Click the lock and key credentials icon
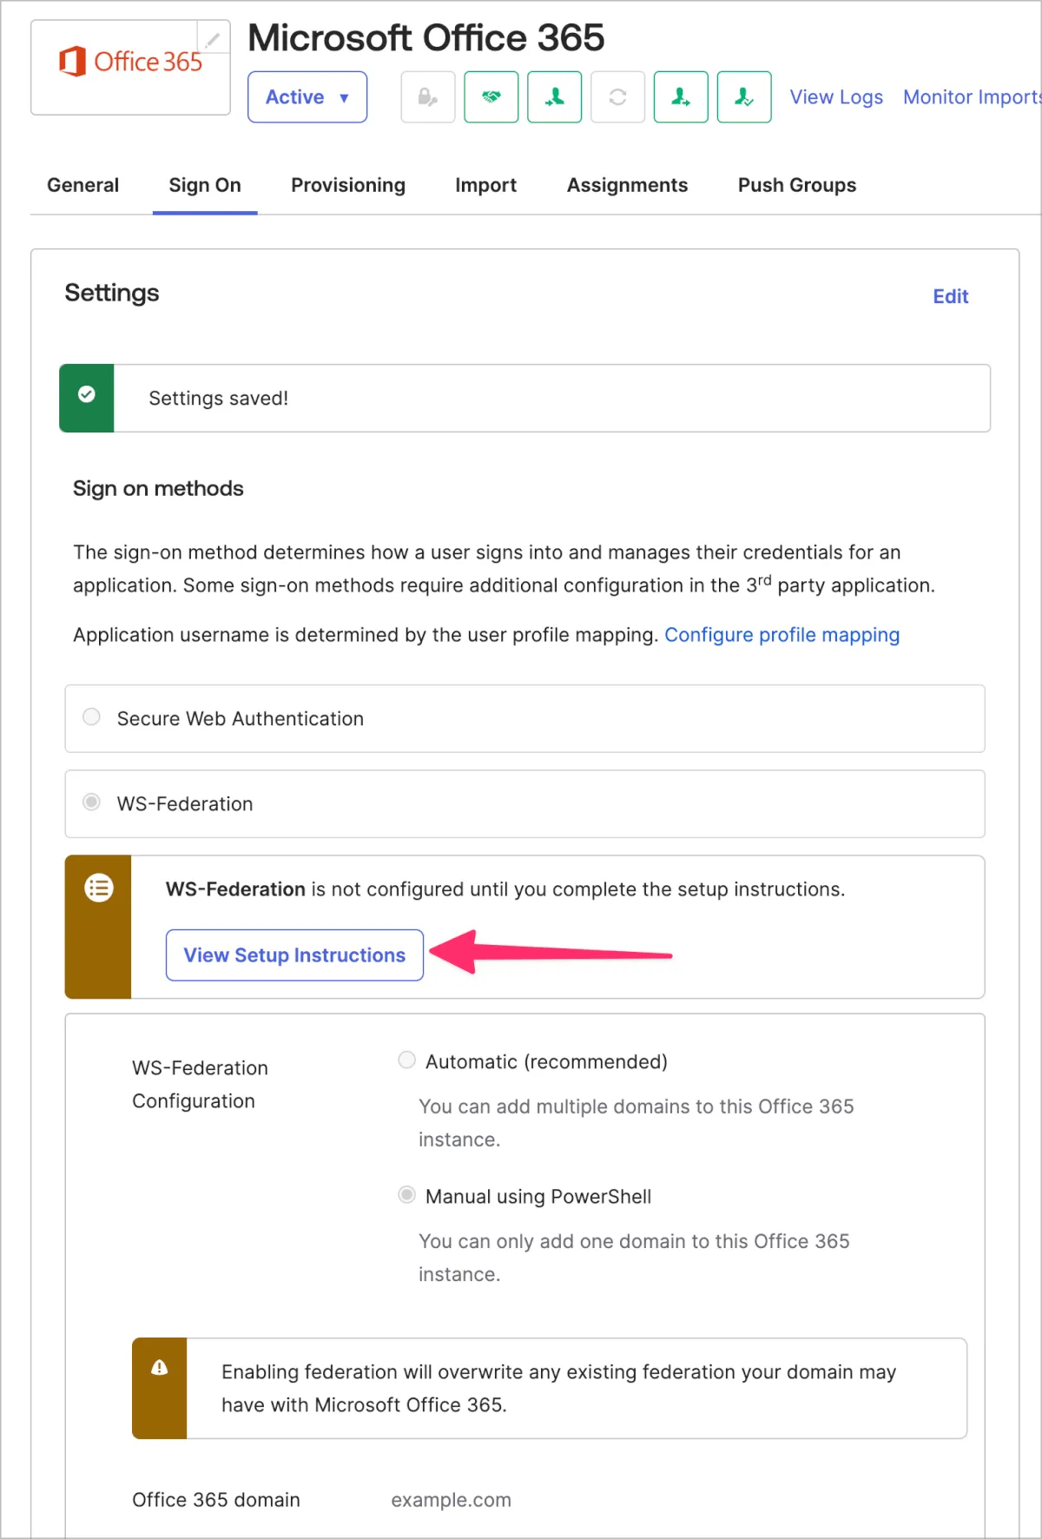The height and width of the screenshot is (1539, 1042). pyautogui.click(x=427, y=97)
